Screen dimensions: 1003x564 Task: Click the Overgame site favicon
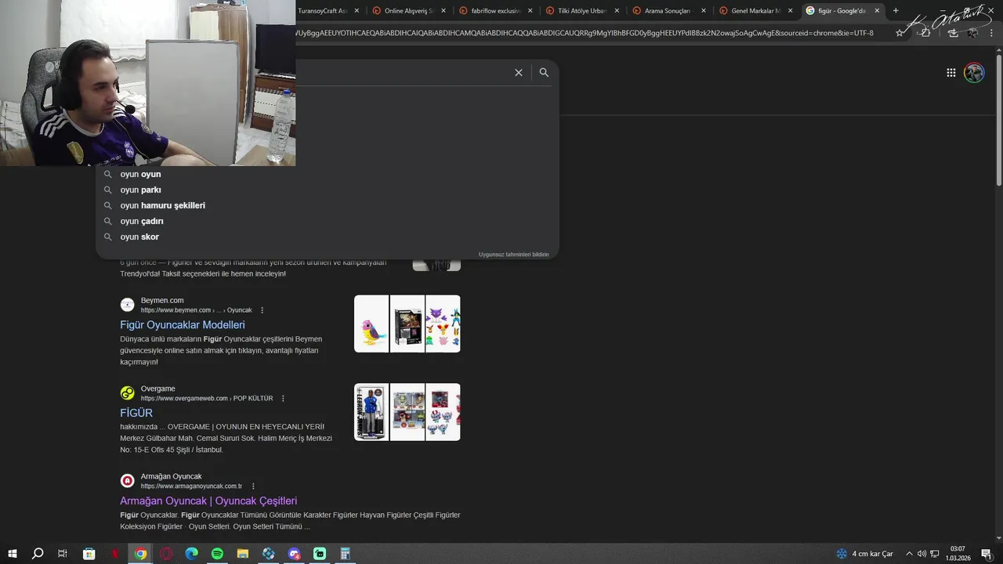tap(127, 393)
